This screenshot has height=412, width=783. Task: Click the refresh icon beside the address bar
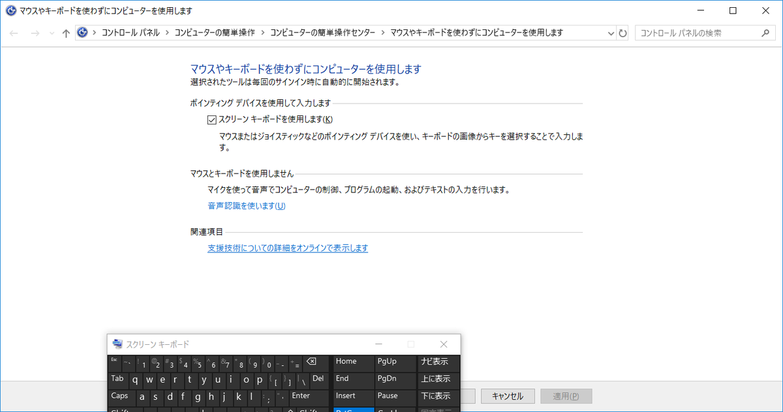pos(622,33)
